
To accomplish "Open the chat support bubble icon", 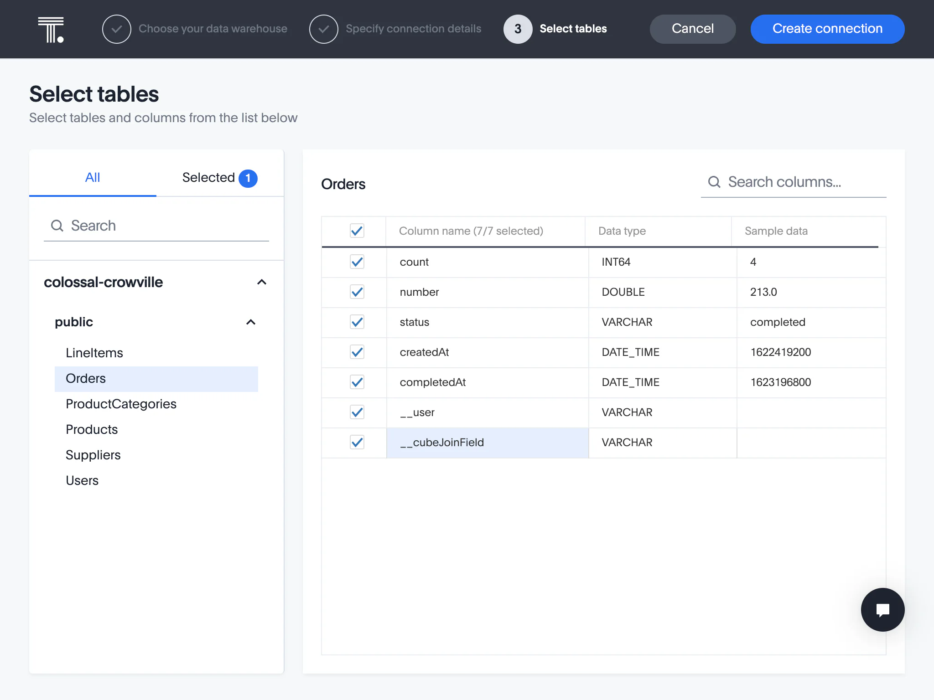I will [882, 609].
